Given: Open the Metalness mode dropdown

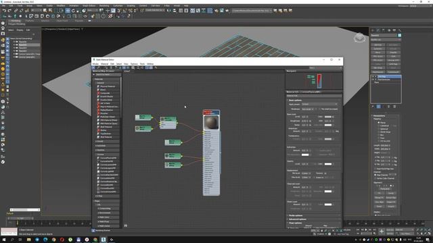Looking at the screenshot, I should tap(308, 109).
